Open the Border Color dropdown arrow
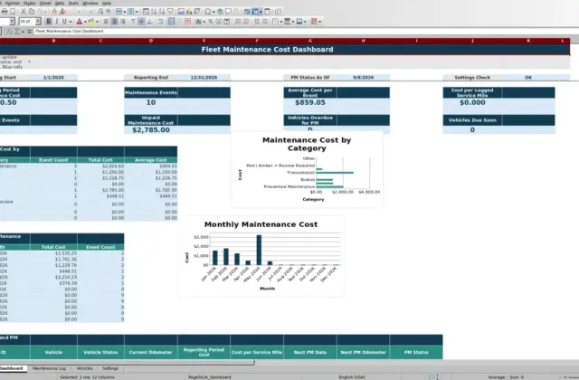Viewport: 579px width, 380px height. pyautogui.click(x=306, y=22)
